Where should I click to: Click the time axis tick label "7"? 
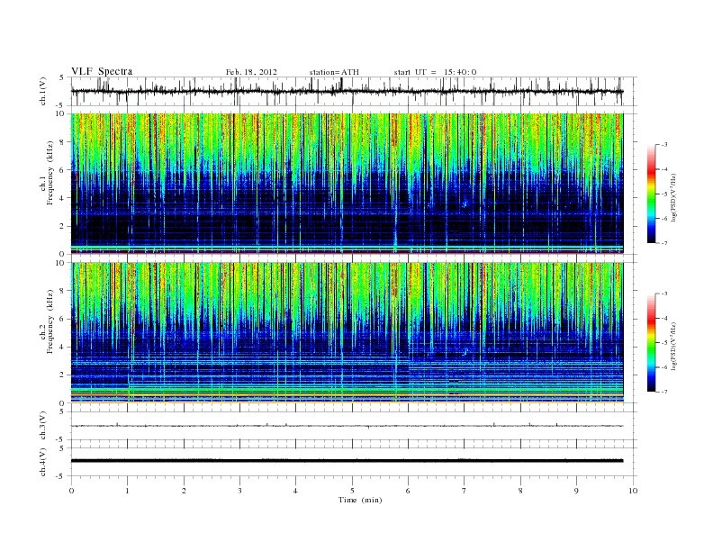(465, 491)
